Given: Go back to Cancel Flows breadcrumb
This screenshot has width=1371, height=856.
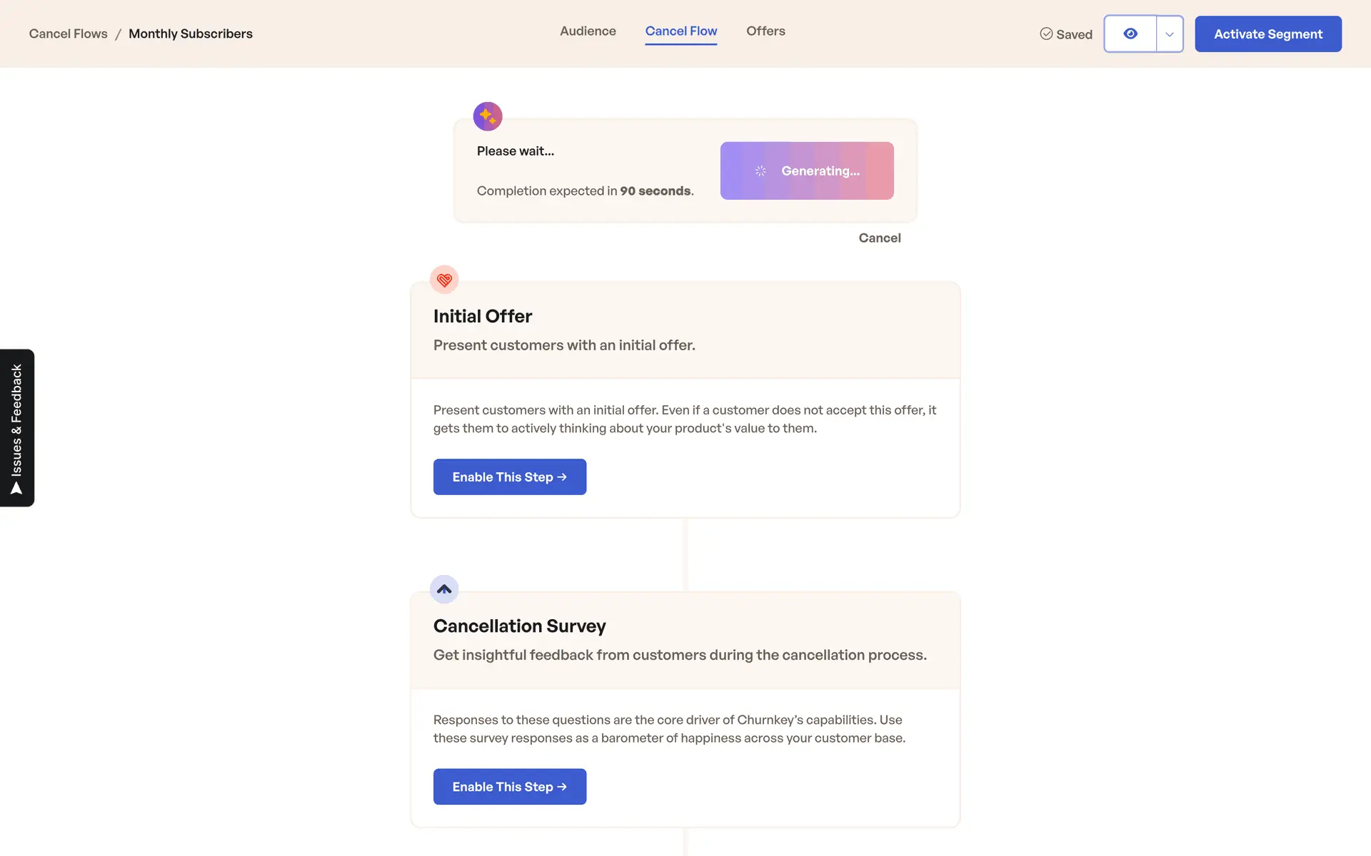Looking at the screenshot, I should click(69, 34).
